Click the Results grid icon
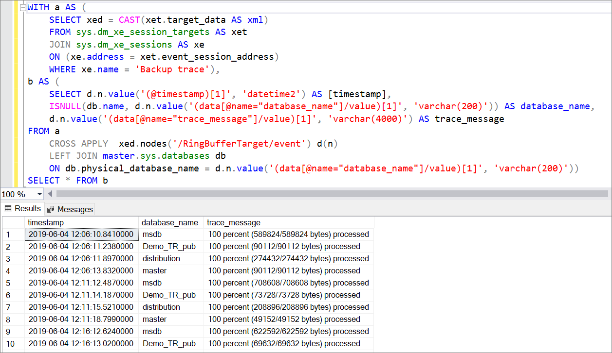Image resolution: width=612 pixels, height=353 pixels. tap(8, 208)
